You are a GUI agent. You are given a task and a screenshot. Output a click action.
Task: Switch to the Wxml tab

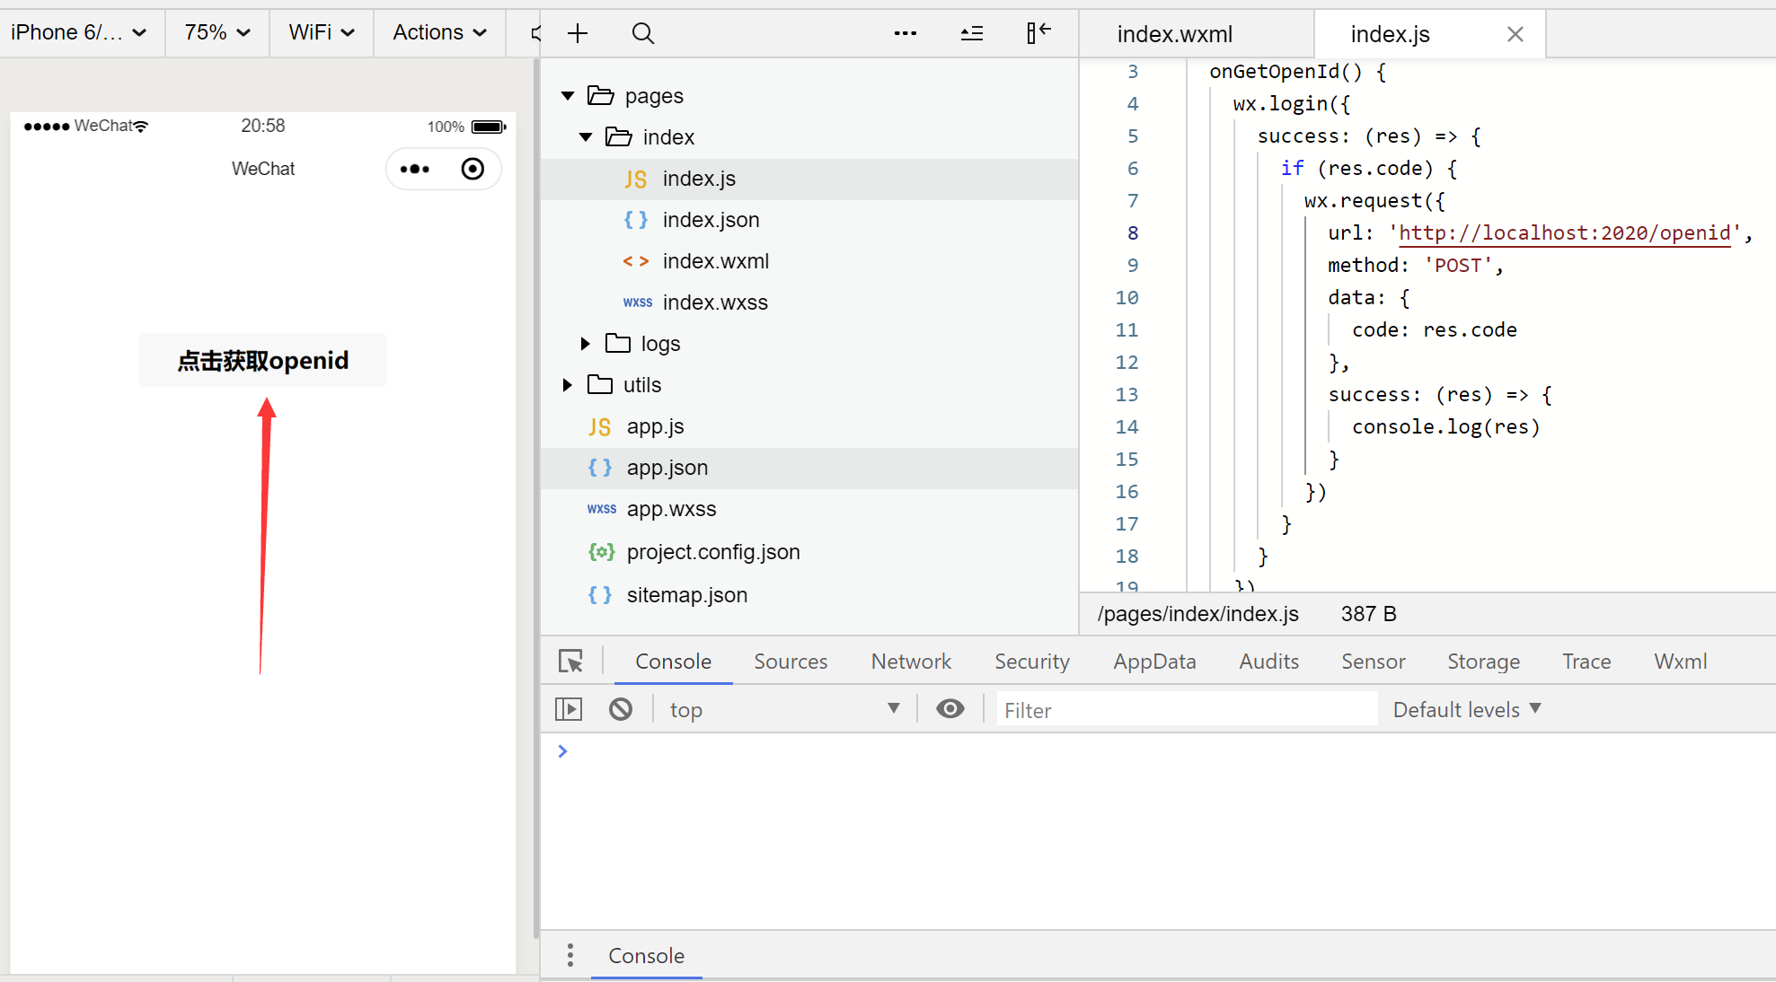1680,662
